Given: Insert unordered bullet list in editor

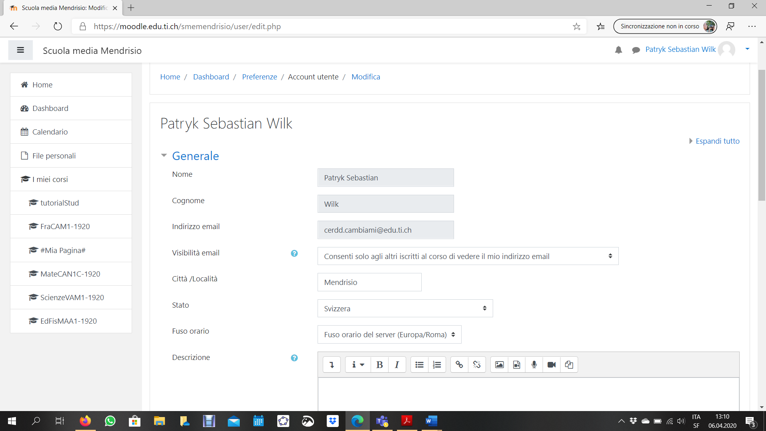Looking at the screenshot, I should tap(419, 365).
